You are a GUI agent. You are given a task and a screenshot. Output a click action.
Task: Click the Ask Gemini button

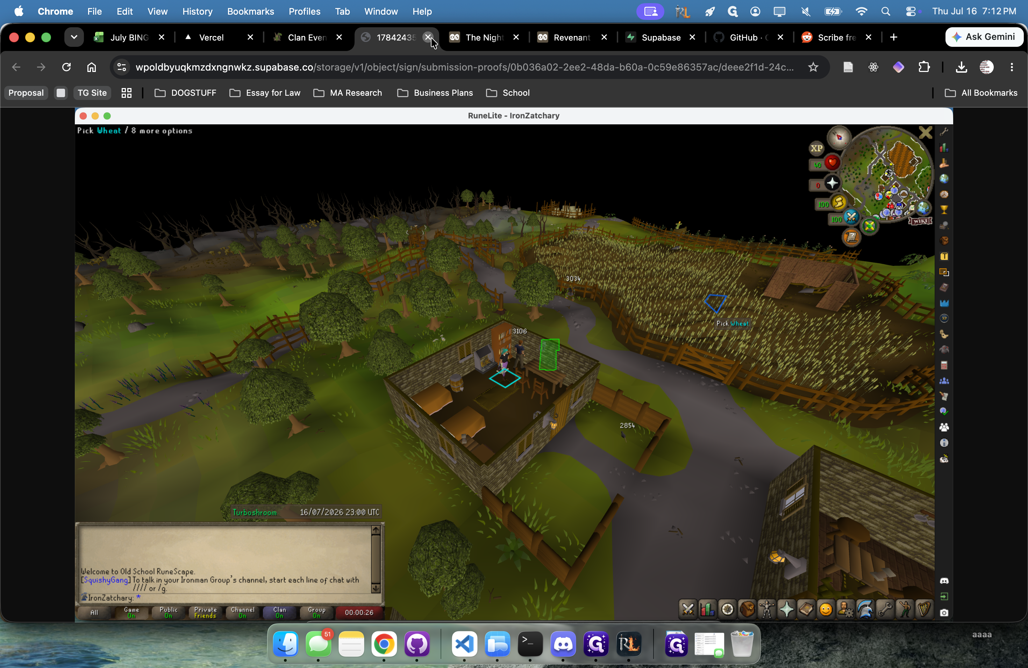(x=984, y=37)
